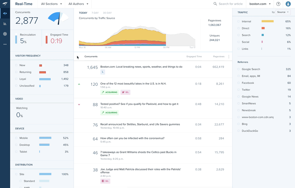Screen dimensions: 295x188
Task: Open the All Sections dropdown
Action: tap(51, 4)
